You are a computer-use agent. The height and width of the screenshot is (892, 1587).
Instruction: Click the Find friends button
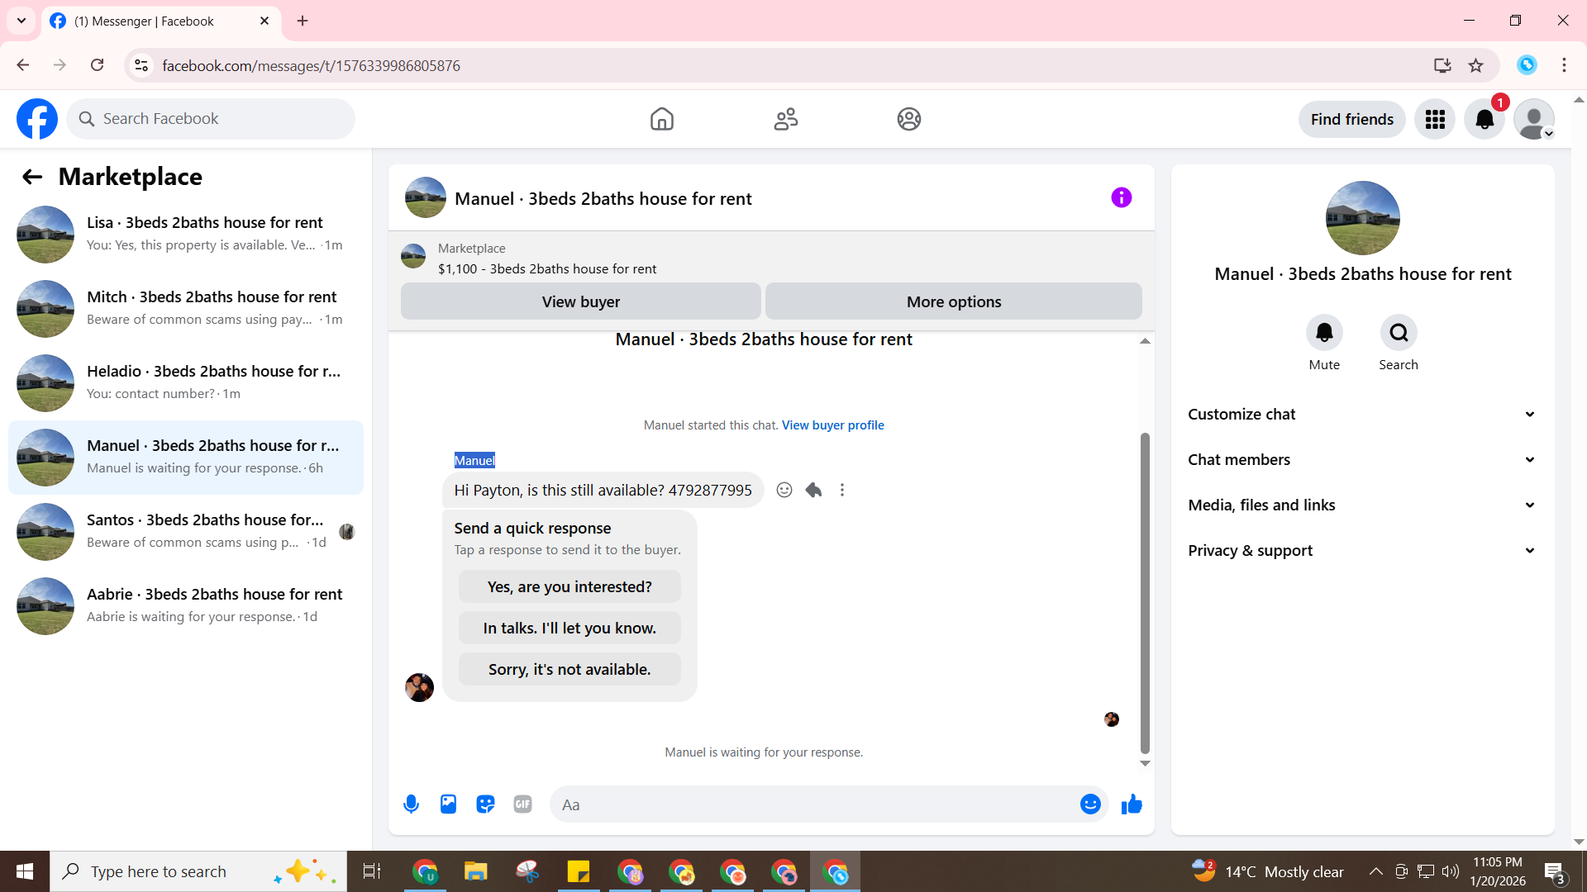(1352, 120)
